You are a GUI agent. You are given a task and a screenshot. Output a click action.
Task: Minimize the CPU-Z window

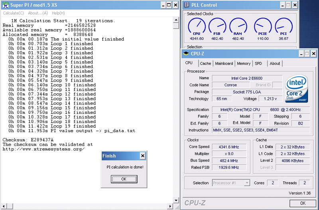point(301,54)
